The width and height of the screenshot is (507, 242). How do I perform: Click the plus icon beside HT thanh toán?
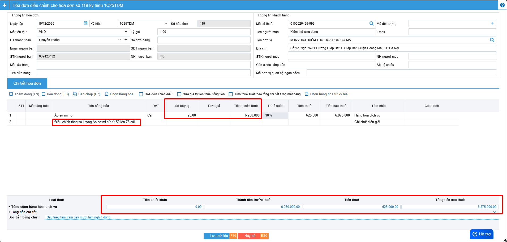[x=126, y=40]
